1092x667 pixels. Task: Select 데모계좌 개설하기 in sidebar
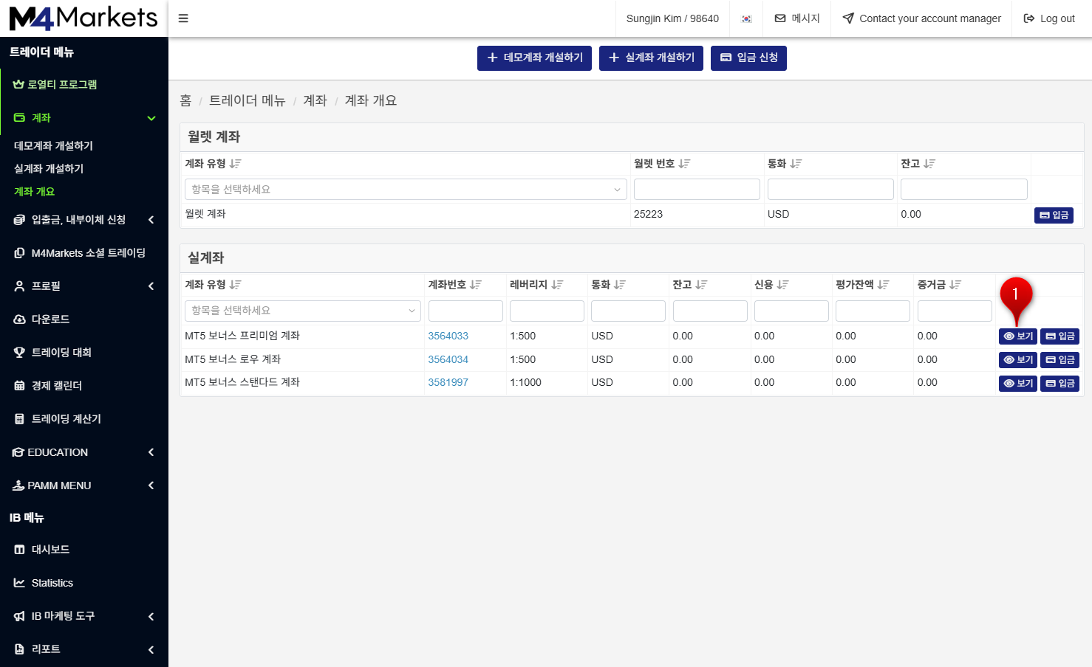click(53, 145)
